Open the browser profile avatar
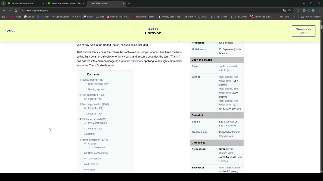Screen dimensions: 323x181 (313, 11)
